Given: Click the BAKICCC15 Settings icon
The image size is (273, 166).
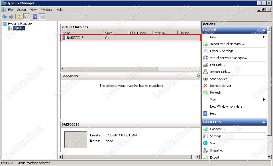Looking at the screenshot, I should point(205,136).
